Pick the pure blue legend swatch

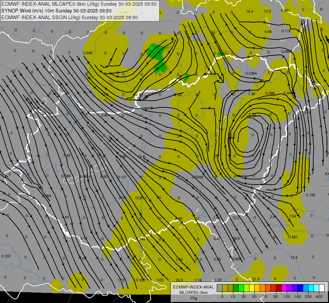(300, 288)
